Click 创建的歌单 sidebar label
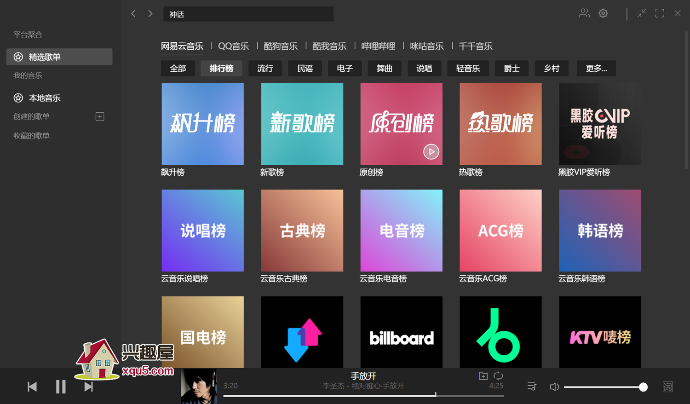 (x=31, y=117)
